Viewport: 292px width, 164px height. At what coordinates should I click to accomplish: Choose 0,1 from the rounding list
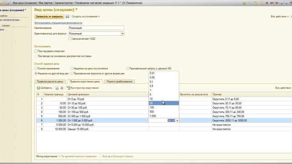(x=164, y=82)
